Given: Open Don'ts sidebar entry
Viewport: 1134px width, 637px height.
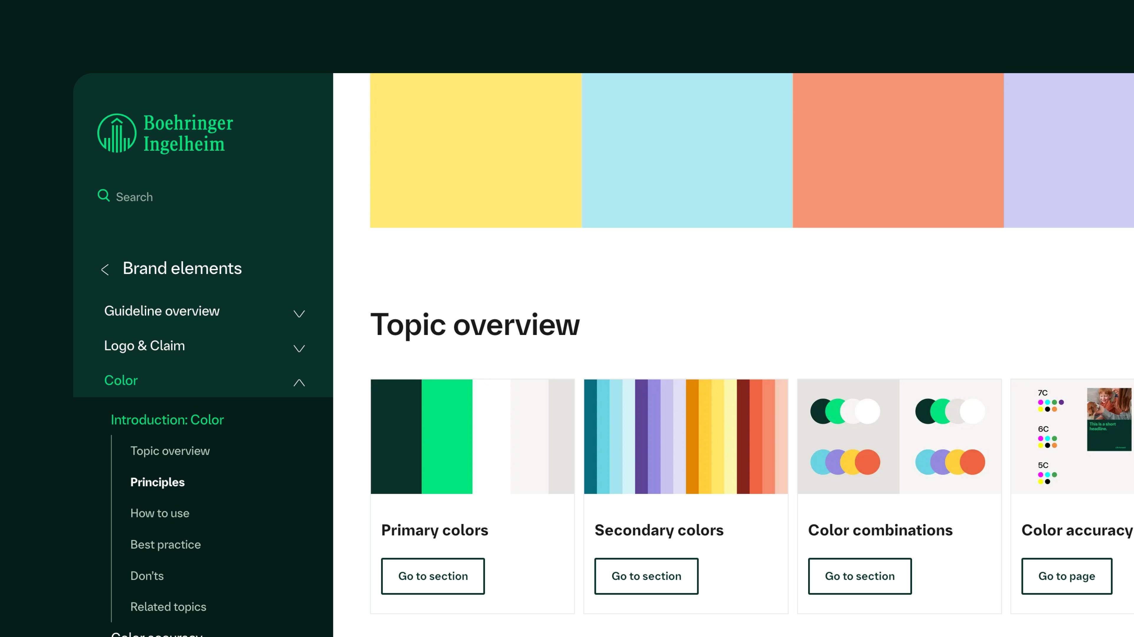Looking at the screenshot, I should pos(147,576).
